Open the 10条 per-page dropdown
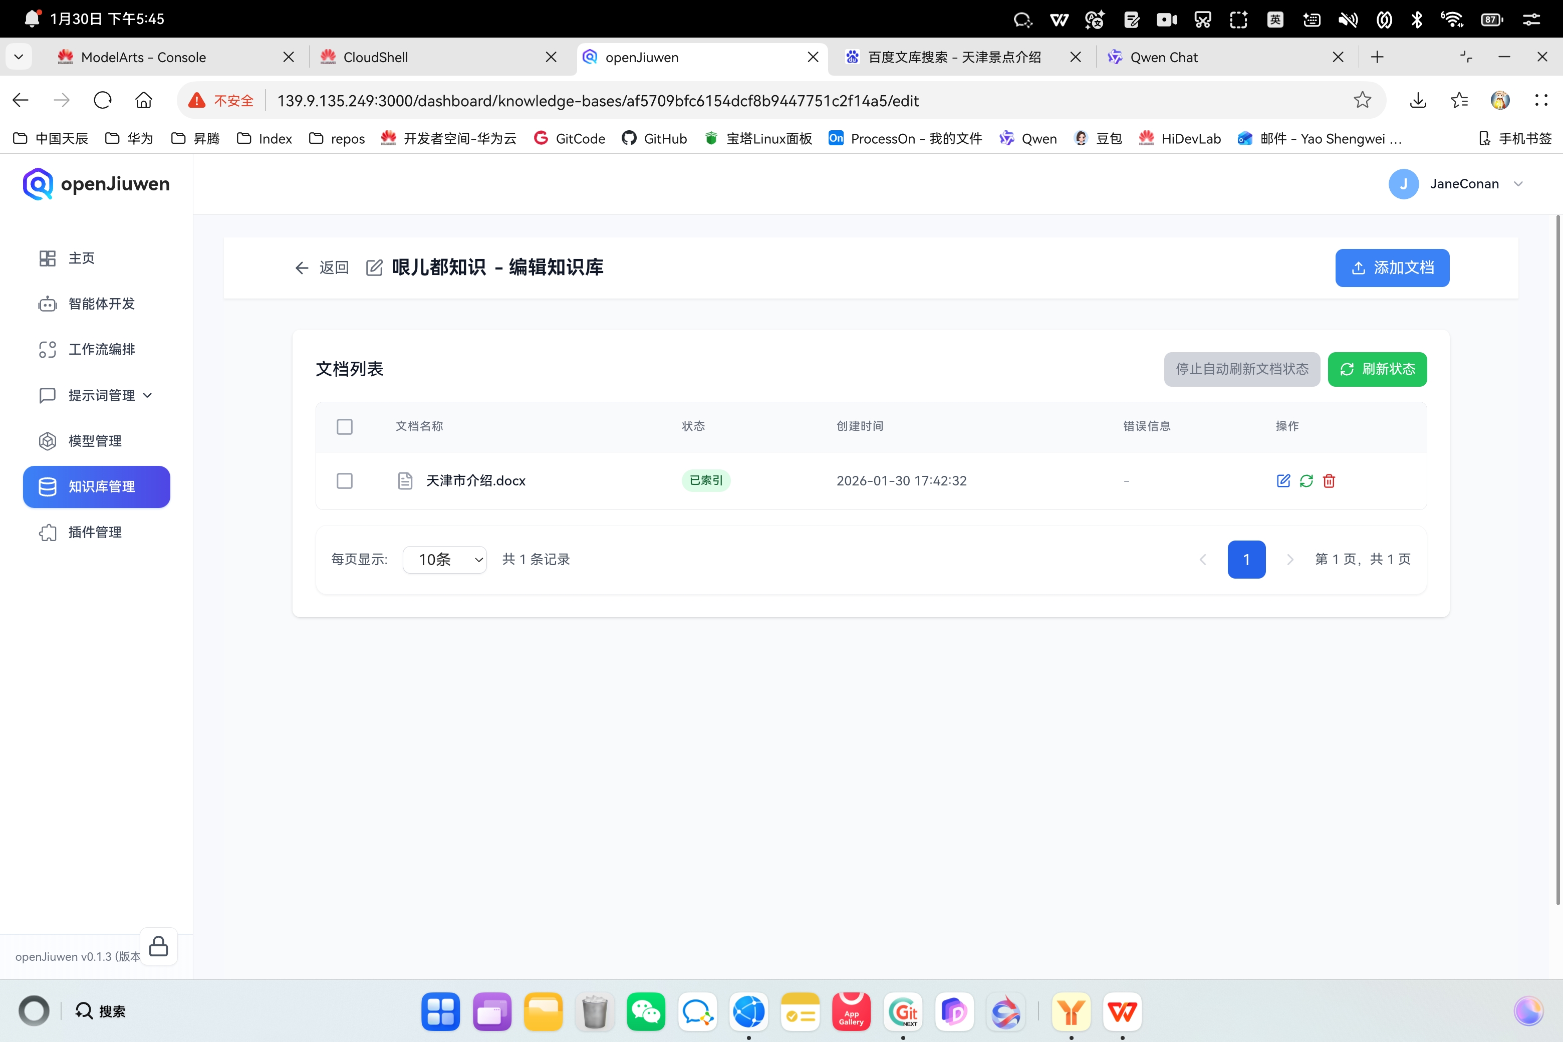Viewport: 1563px width, 1042px height. click(x=444, y=560)
